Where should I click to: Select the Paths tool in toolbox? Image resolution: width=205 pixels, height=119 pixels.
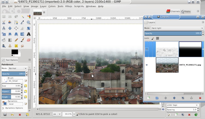[16, 22]
